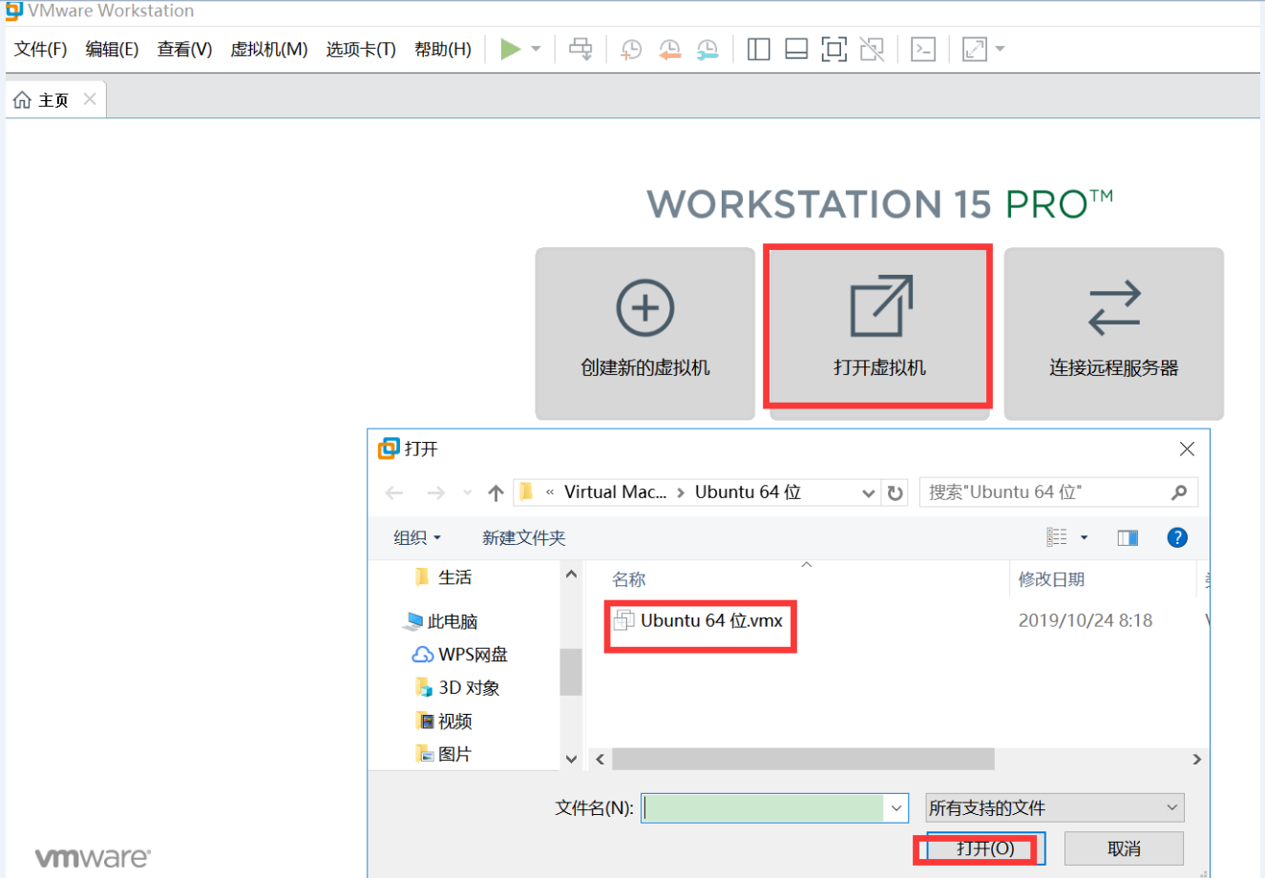Open the 查看(V) menu

[x=184, y=49]
